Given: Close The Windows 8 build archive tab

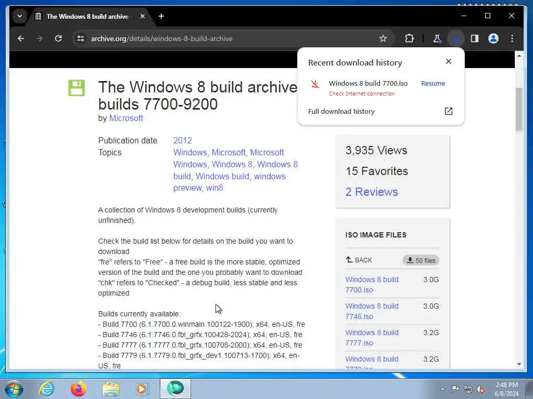Looking at the screenshot, I should tap(143, 16).
